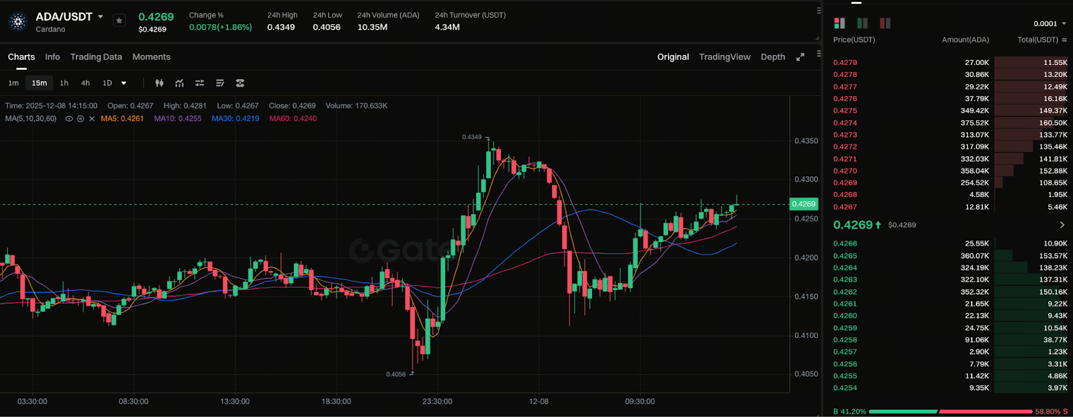
Task: Select bid price 0.4257
Action: (x=845, y=352)
